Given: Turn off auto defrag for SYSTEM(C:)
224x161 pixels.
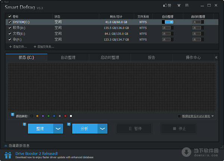Looking at the screenshot, I should click(x=168, y=22).
